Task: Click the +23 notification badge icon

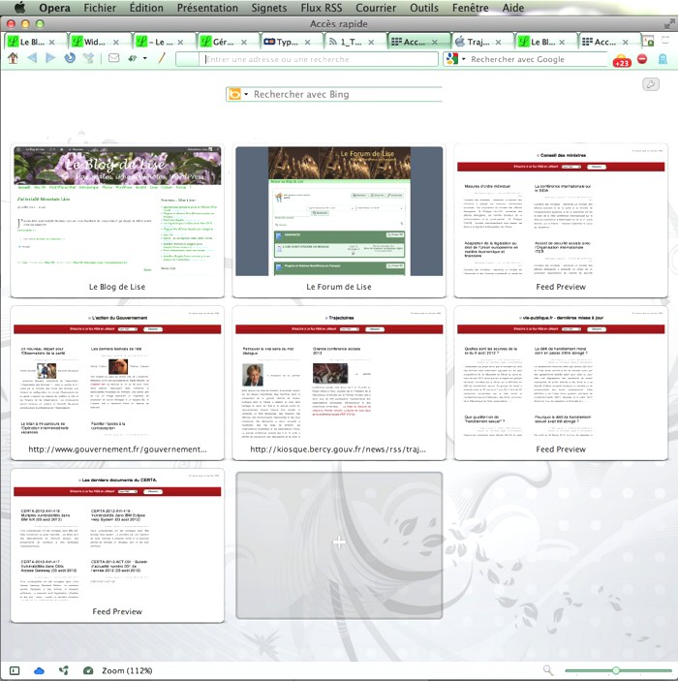Action: [621, 61]
